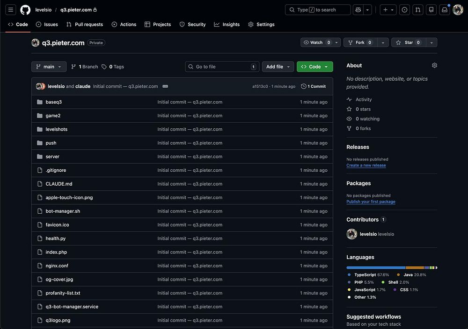
Task: Click the languages color bar
Action: click(391, 267)
